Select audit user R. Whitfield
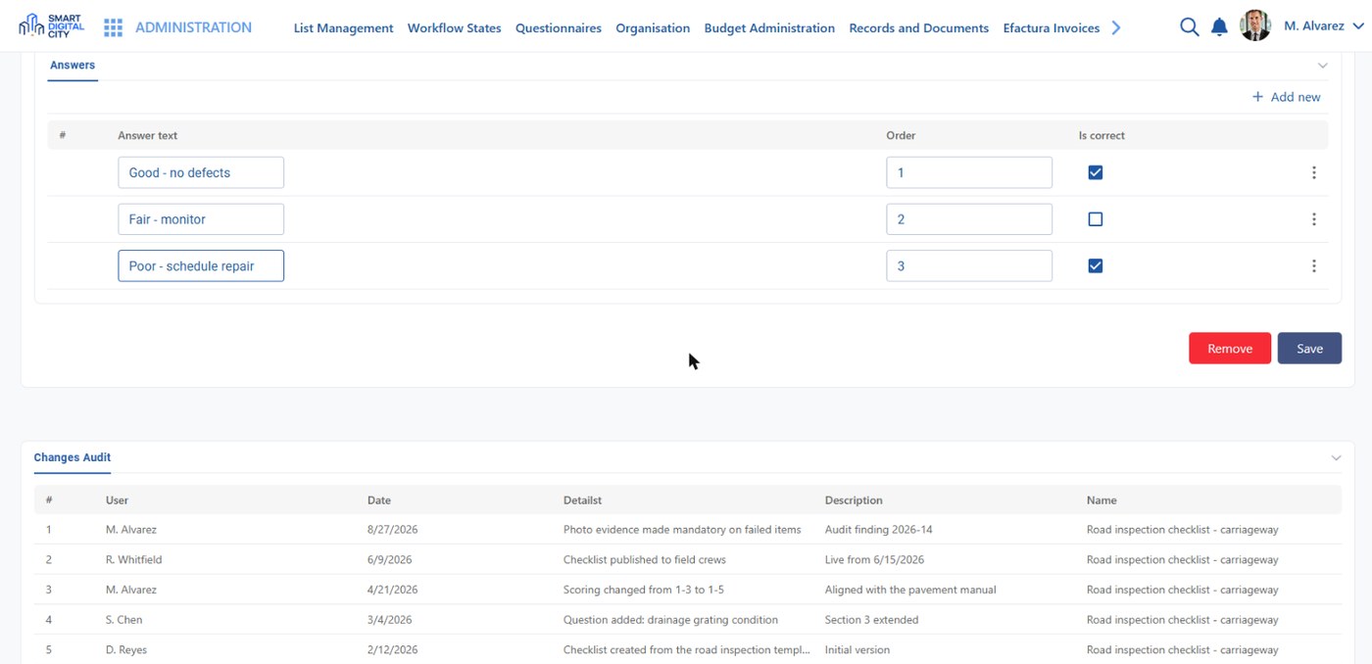 (x=134, y=560)
